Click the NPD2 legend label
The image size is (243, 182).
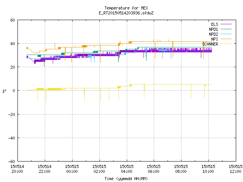point(213,34)
